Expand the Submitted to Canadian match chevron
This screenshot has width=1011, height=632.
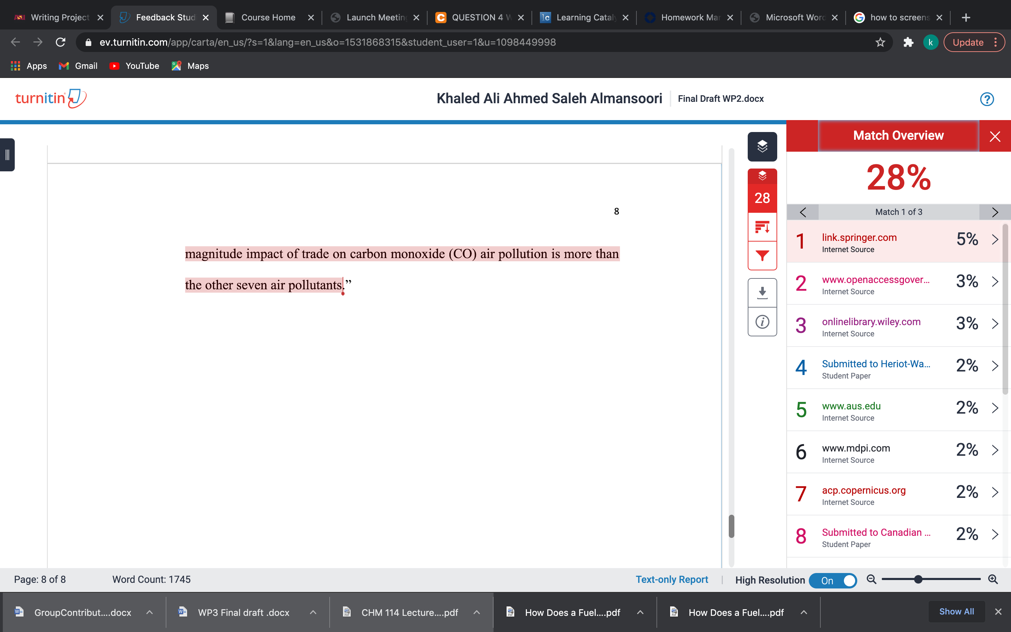995,534
